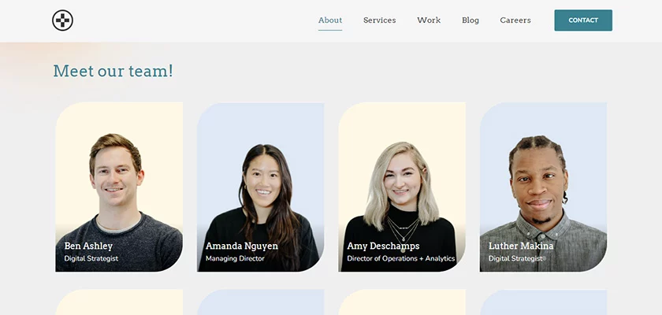Navigate to the Careers page

515,20
